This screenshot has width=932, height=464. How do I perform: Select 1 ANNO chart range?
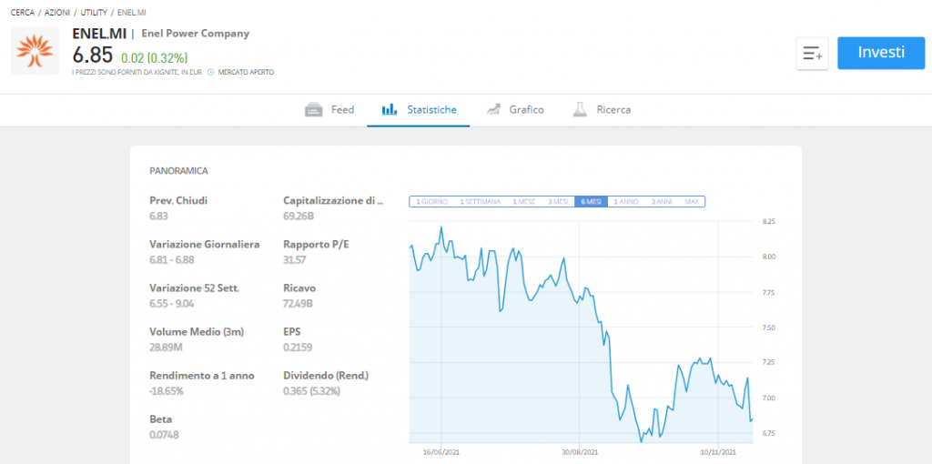click(626, 202)
